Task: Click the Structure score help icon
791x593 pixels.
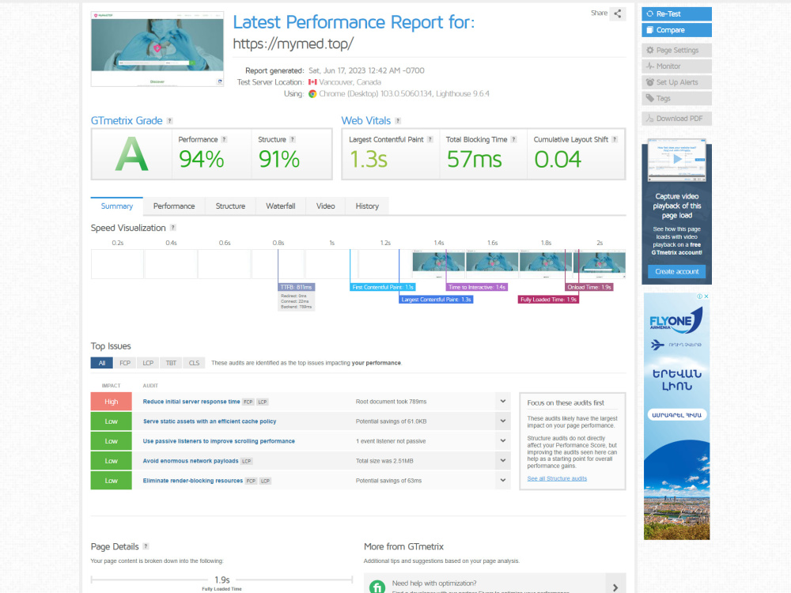Action: pos(293,140)
